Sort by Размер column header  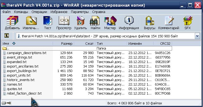pyautogui.click(x=64, y=43)
